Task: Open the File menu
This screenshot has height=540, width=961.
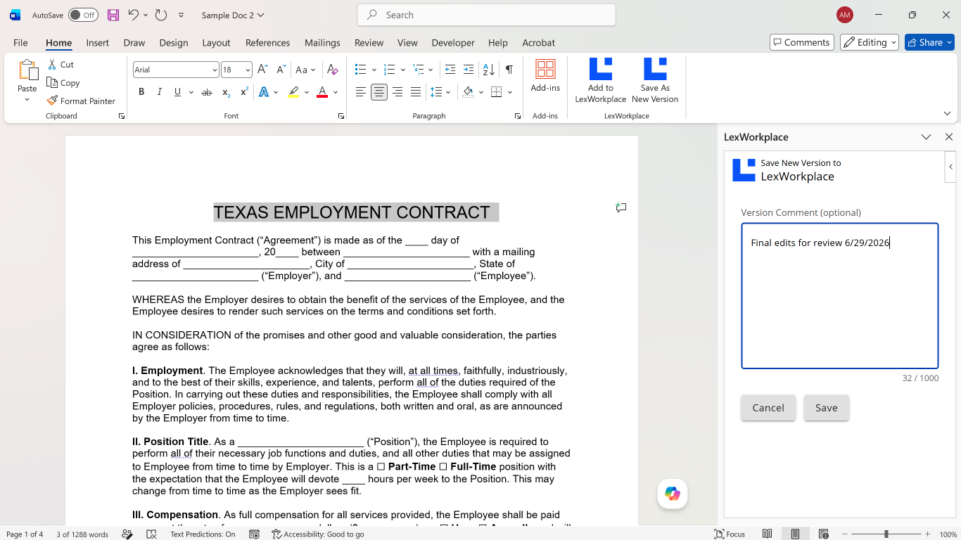Action: point(20,43)
